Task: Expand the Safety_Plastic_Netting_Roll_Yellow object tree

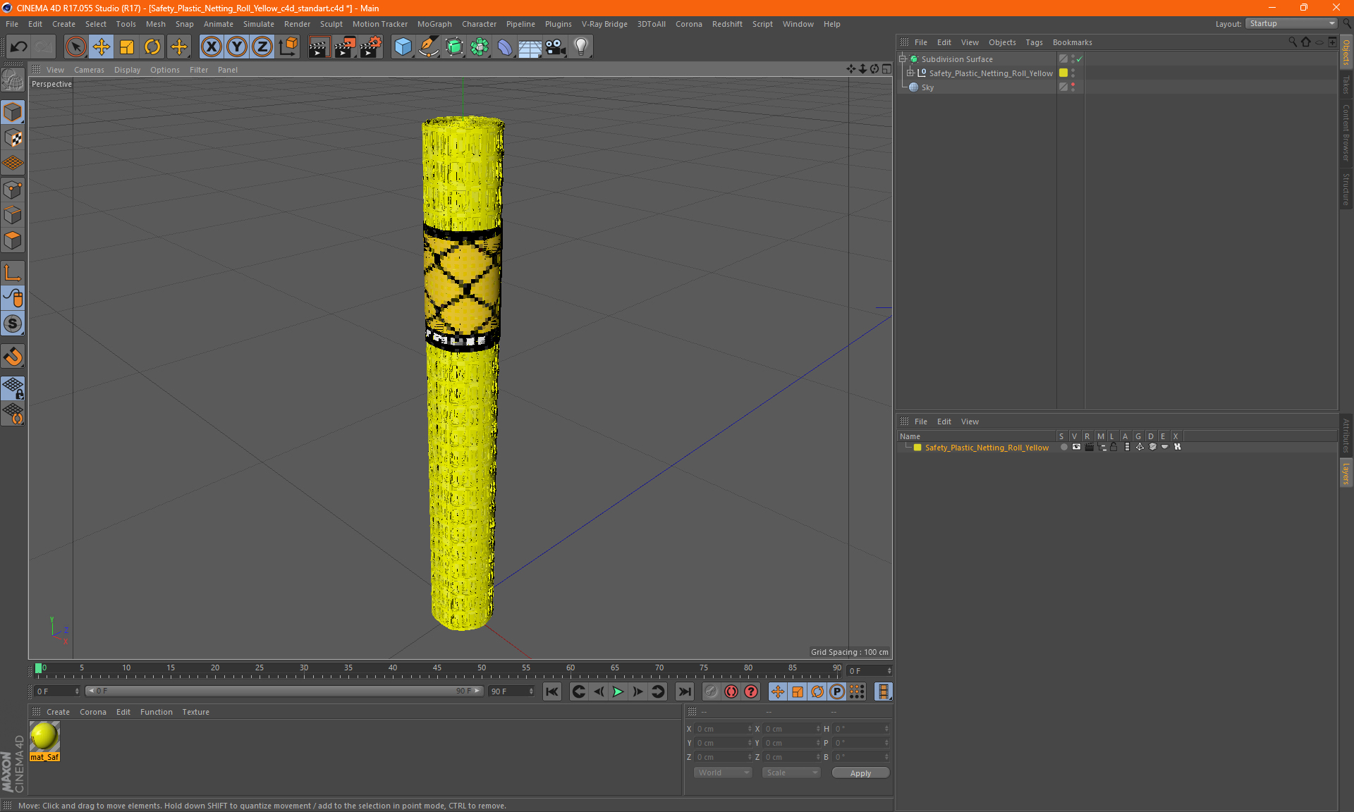Action: coord(910,73)
